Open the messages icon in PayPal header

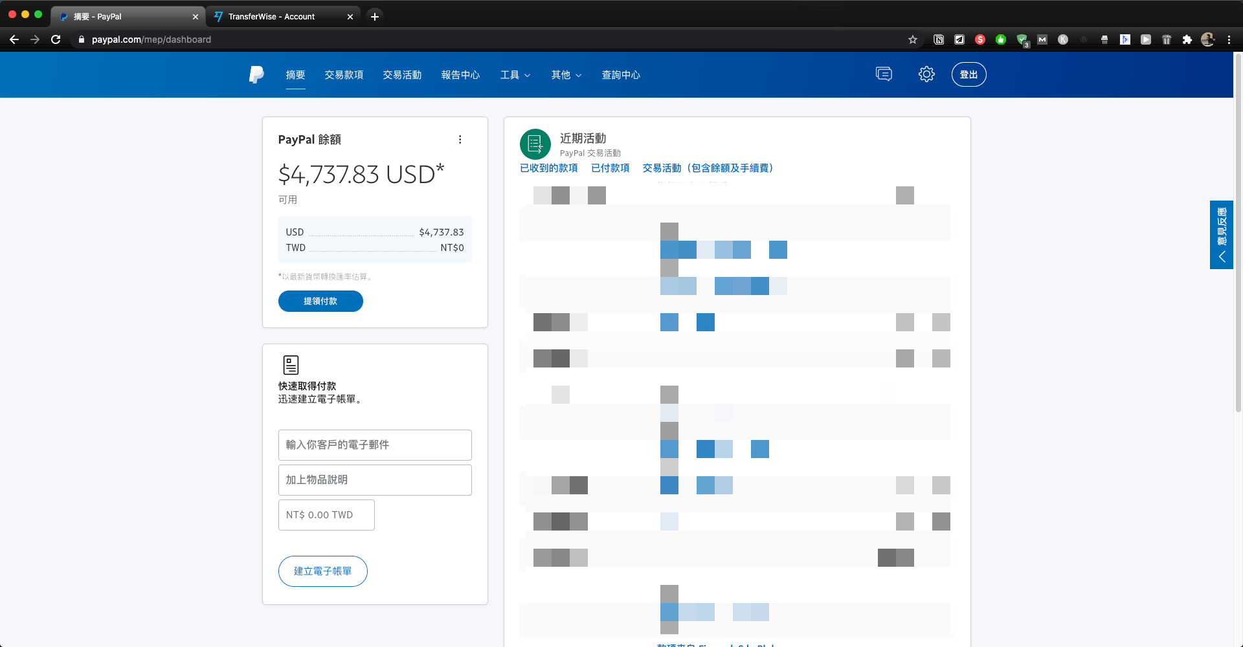click(884, 74)
